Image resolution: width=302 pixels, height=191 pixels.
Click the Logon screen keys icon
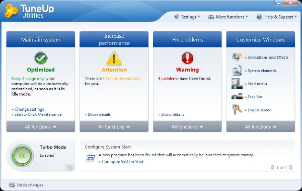point(237,109)
